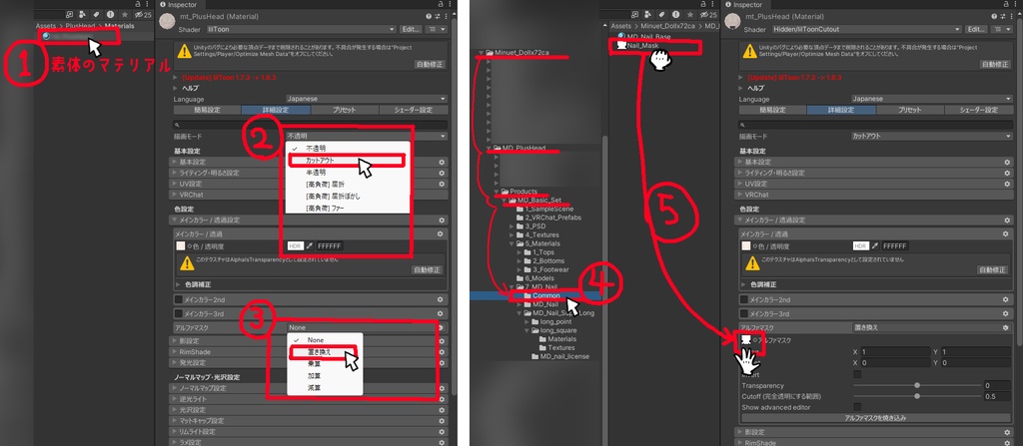The height and width of the screenshot is (446, 1023).
Task: Click the UV設定 gear icon in right Inspector
Action: (1008, 184)
